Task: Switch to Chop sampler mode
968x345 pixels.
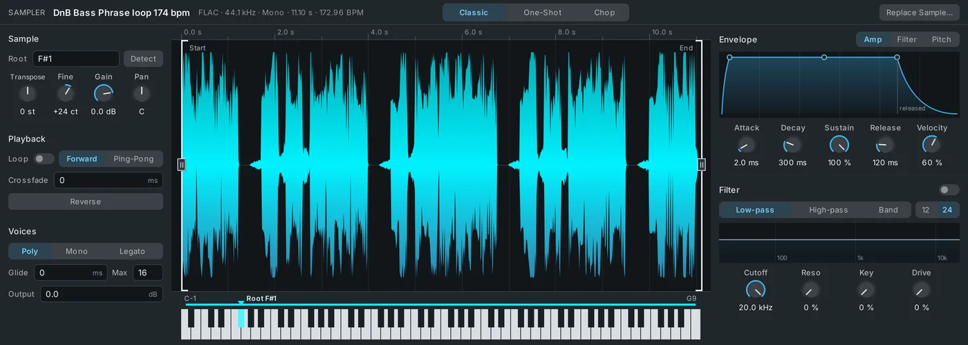Action: tap(604, 12)
